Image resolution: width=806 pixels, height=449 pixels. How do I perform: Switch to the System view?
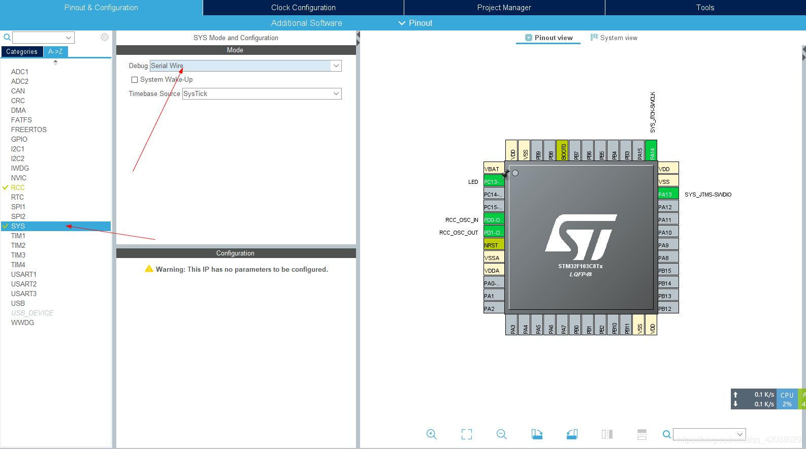(614, 38)
